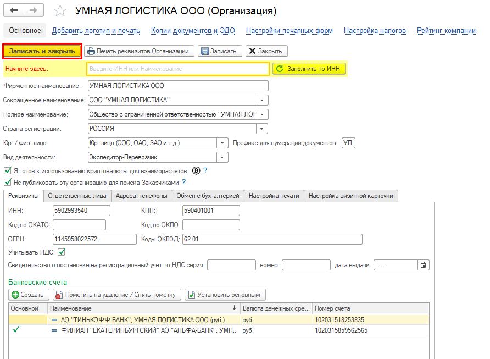The image size is (490, 359).
Task: Click account number 102031585956​2565
Action: (341, 330)
